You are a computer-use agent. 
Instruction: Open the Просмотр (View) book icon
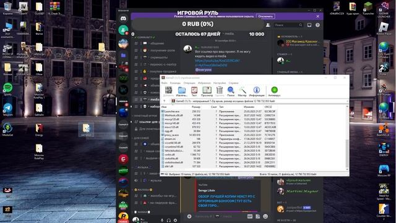point(207,92)
